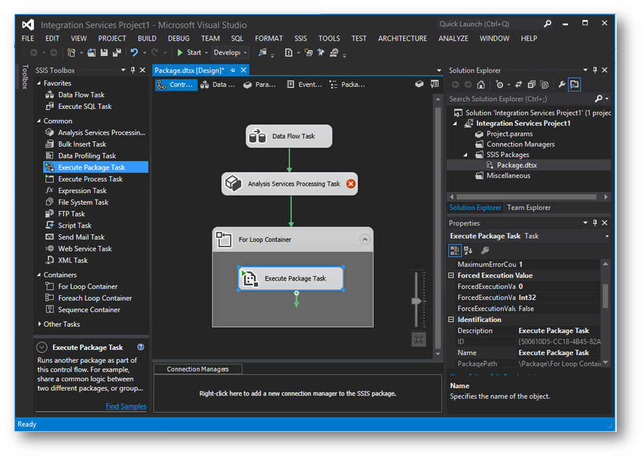This screenshot has width=644, height=459.
Task: Click the Data Flow Task toolbox icon
Action: click(50, 95)
